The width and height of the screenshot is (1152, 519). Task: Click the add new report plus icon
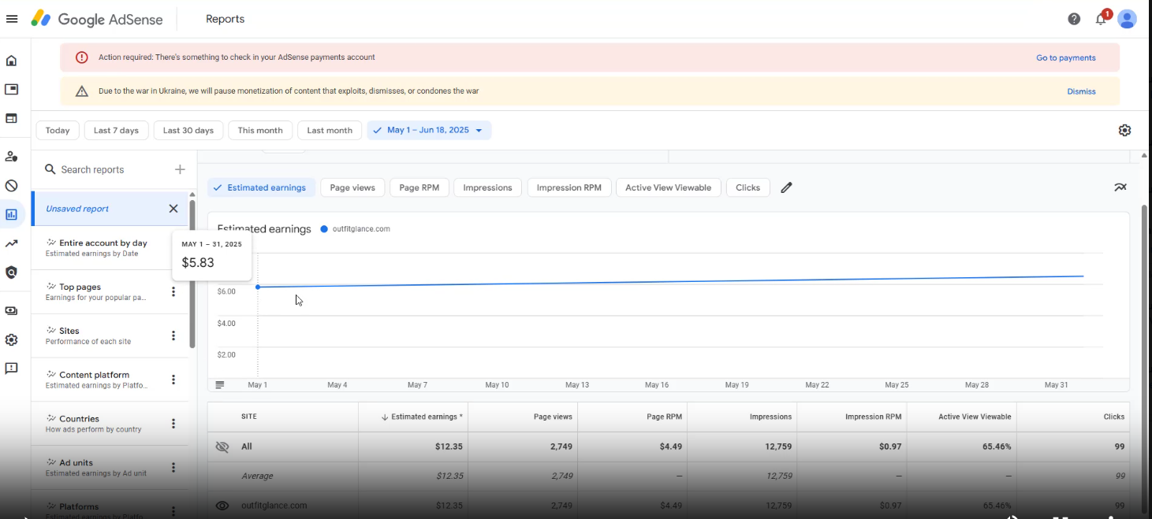click(x=180, y=169)
